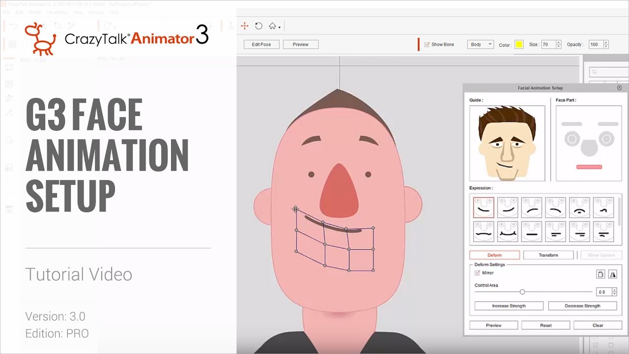Select the right eyebrow in Face Part
Viewport: 629px width, 354px height.
(608, 124)
